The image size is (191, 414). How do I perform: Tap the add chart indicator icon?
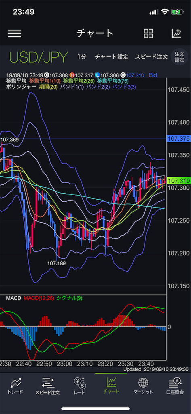click(x=176, y=33)
